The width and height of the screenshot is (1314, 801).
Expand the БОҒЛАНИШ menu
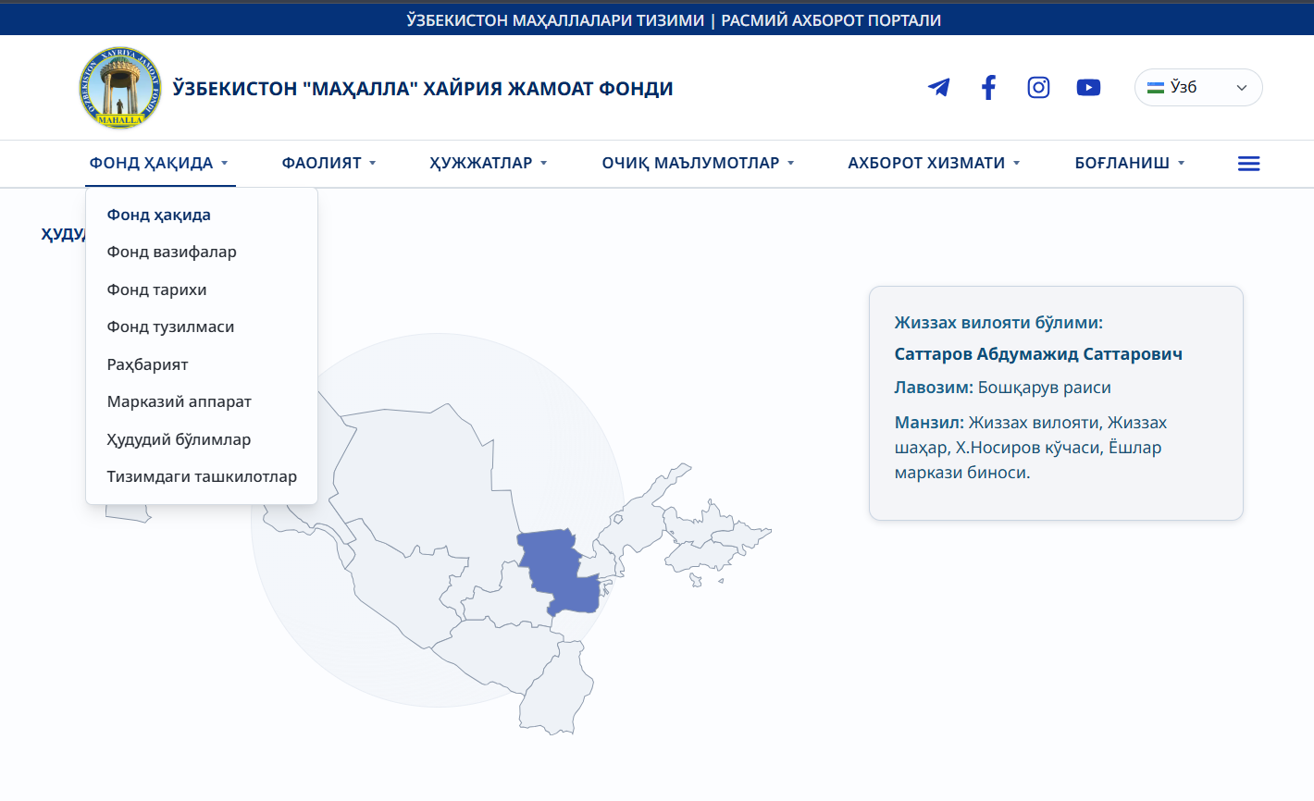click(1129, 163)
